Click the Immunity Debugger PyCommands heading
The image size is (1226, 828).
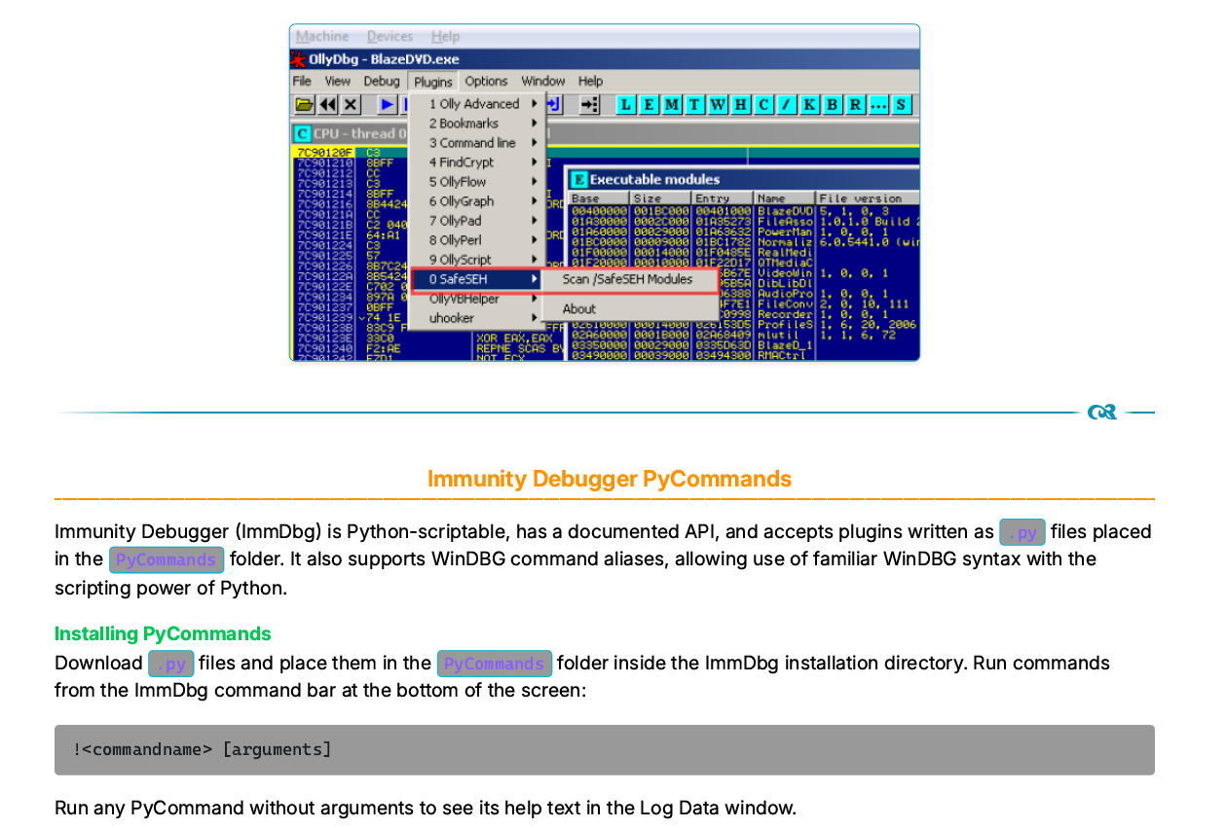tap(610, 479)
